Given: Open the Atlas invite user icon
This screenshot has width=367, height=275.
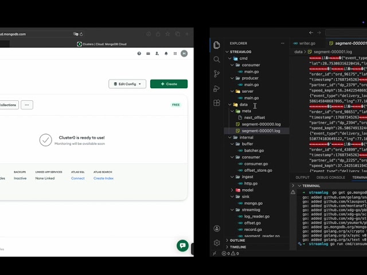Looking at the screenshot, I should 157,53.
